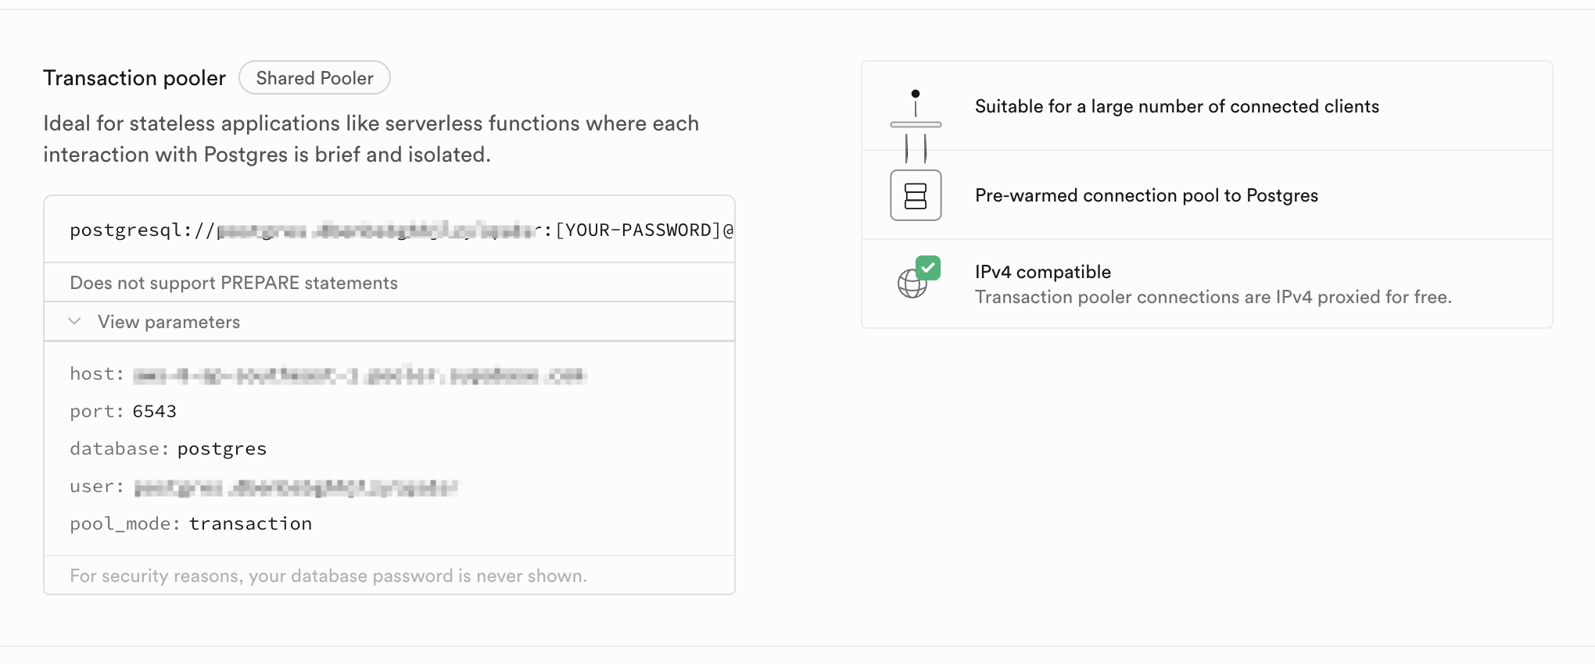Click Suitable for large number of clients row
Viewport: 1595px width, 664px height.
[1207, 106]
